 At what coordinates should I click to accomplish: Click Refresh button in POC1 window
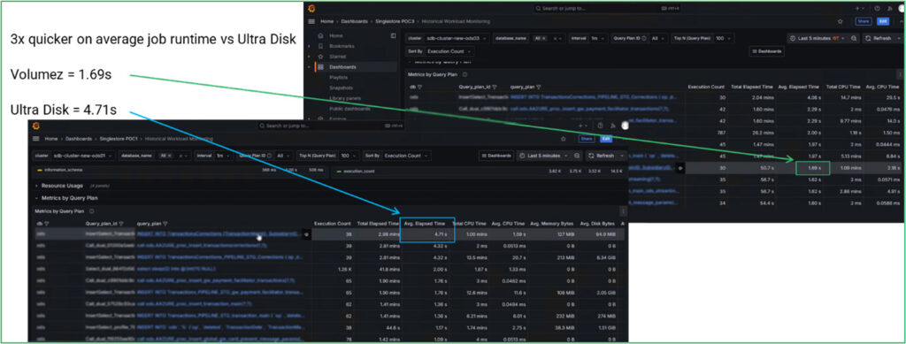602,156
